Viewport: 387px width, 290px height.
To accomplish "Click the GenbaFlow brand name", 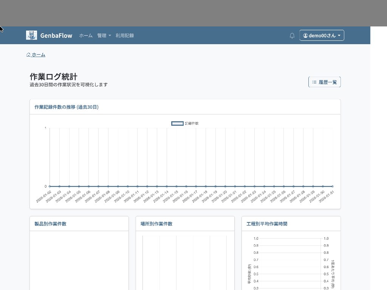I will click(56, 35).
